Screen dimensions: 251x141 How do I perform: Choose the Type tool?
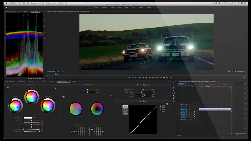pos(174,101)
